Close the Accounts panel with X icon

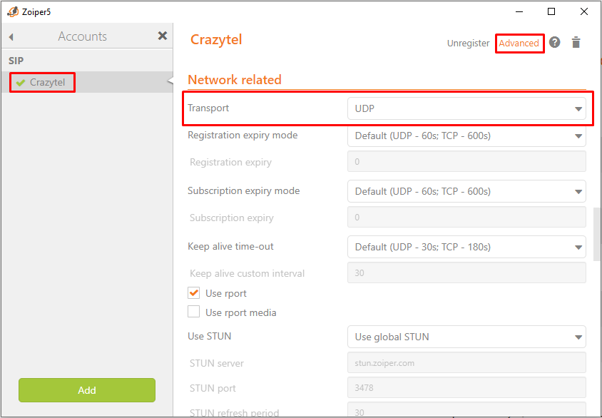pyautogui.click(x=163, y=36)
